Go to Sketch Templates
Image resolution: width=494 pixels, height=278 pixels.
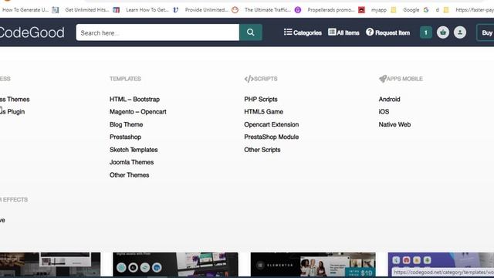[134, 150]
